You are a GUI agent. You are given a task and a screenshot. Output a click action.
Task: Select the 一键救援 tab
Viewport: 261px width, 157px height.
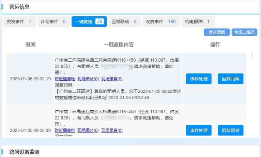89,22
